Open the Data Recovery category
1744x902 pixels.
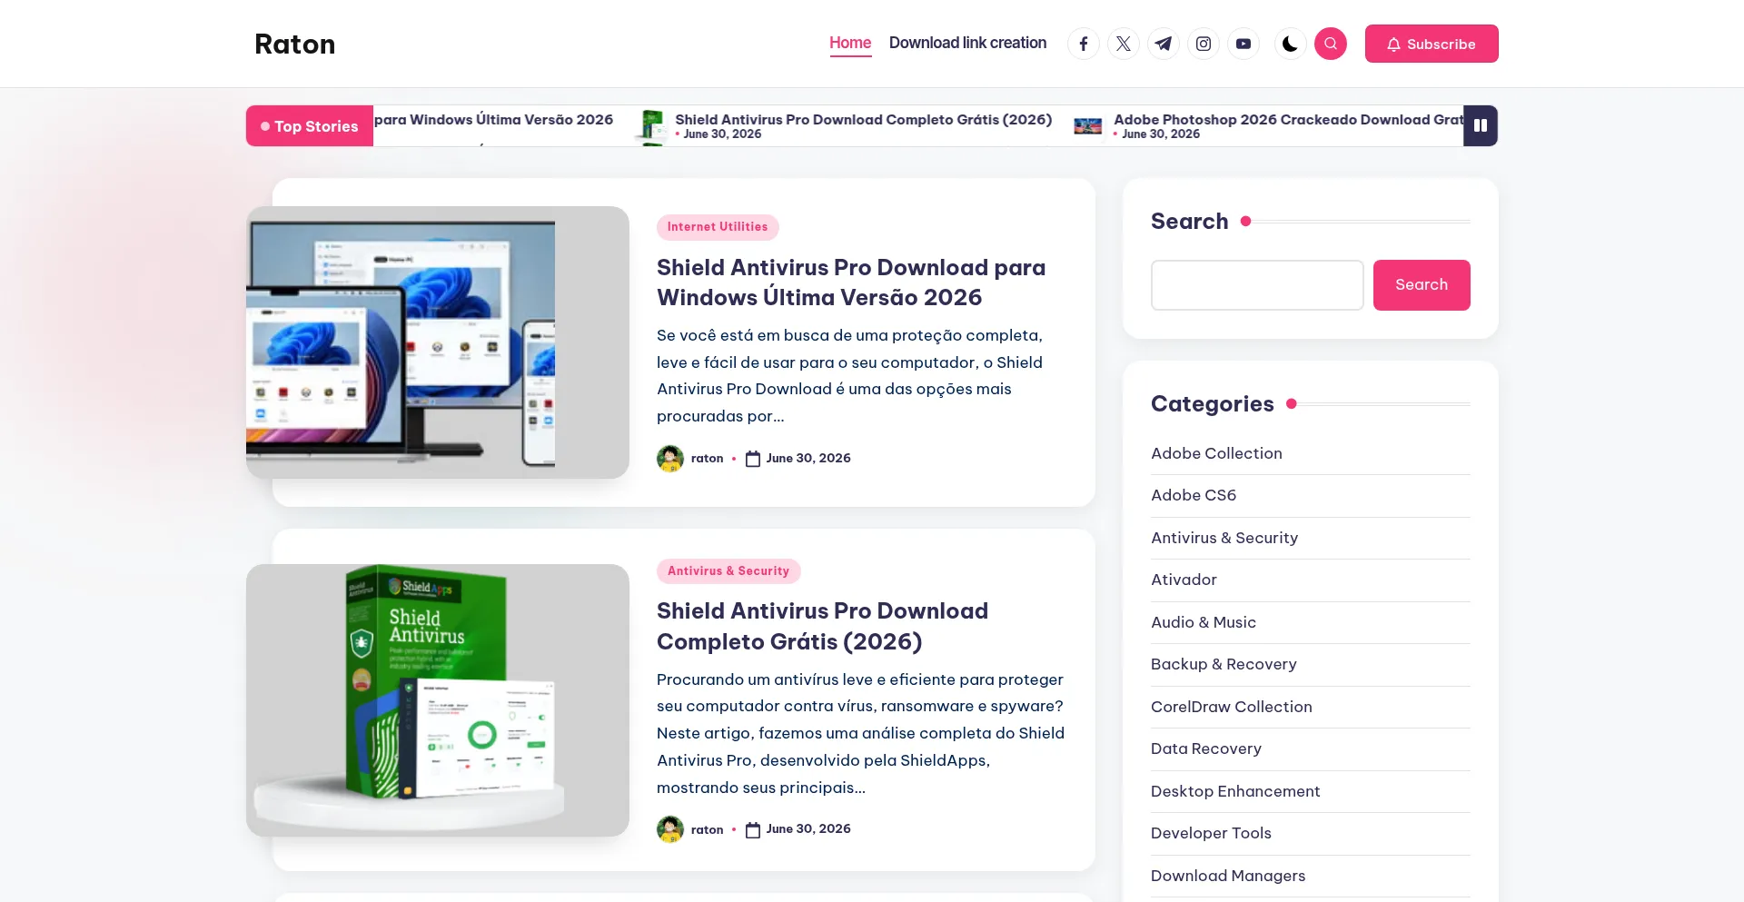tap(1206, 748)
